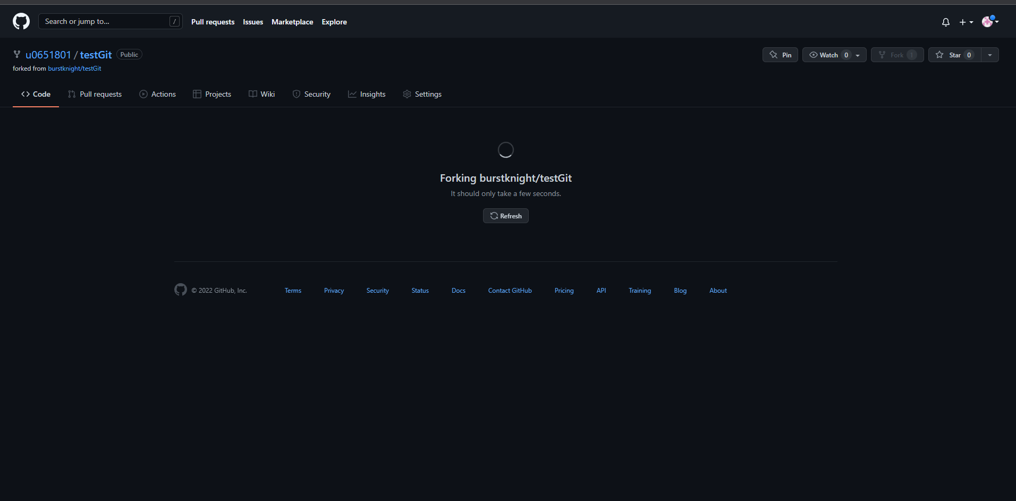Open the repo Security tab
Viewport: 1016px width, 501px height.
point(311,94)
